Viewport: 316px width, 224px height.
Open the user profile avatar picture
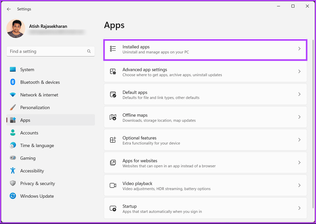(16, 29)
